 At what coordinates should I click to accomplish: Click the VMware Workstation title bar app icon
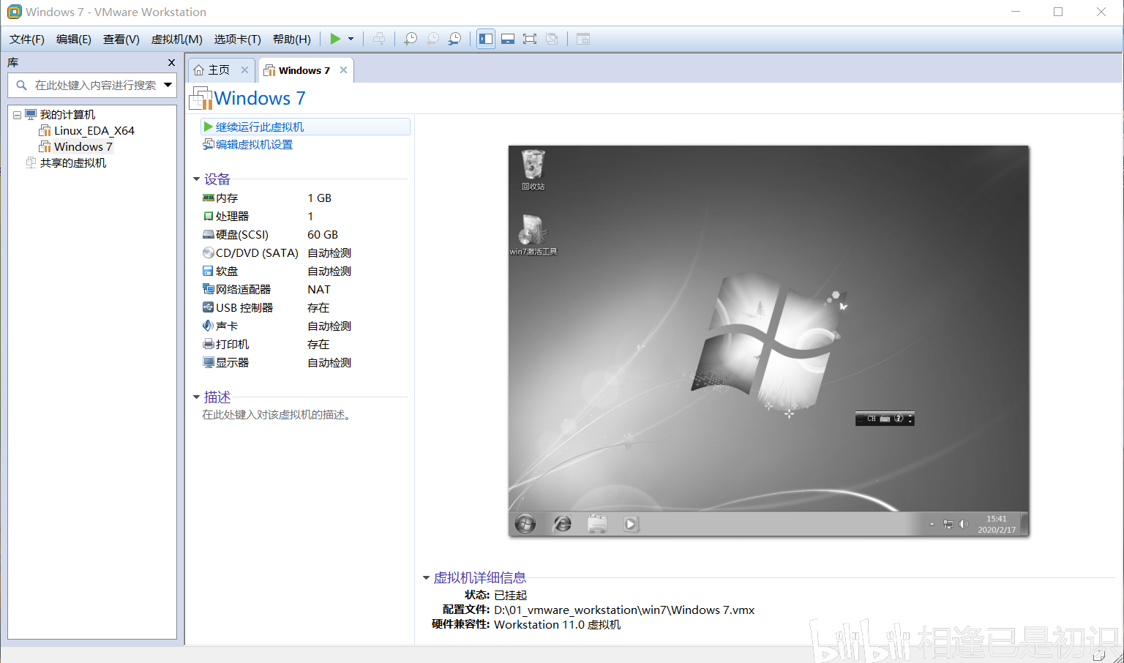coord(15,12)
